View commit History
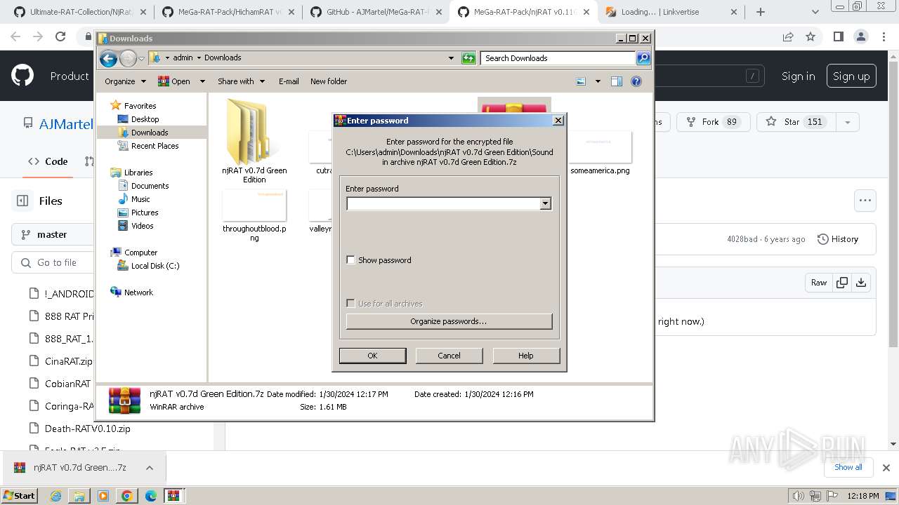The width and height of the screenshot is (899, 505). (838, 239)
